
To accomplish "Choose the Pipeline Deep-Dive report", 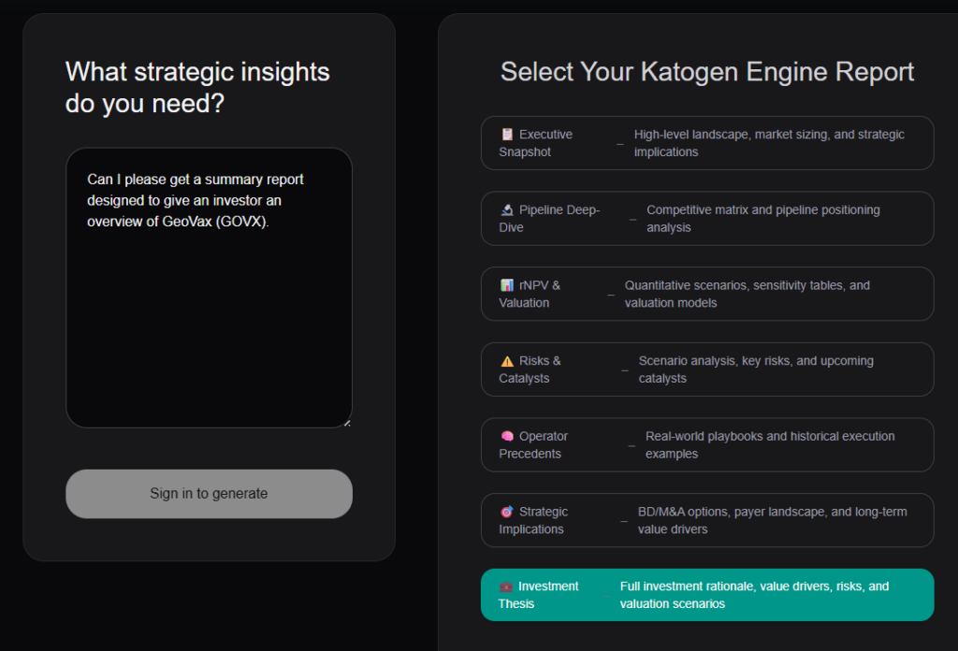I will pyautogui.click(x=707, y=219).
